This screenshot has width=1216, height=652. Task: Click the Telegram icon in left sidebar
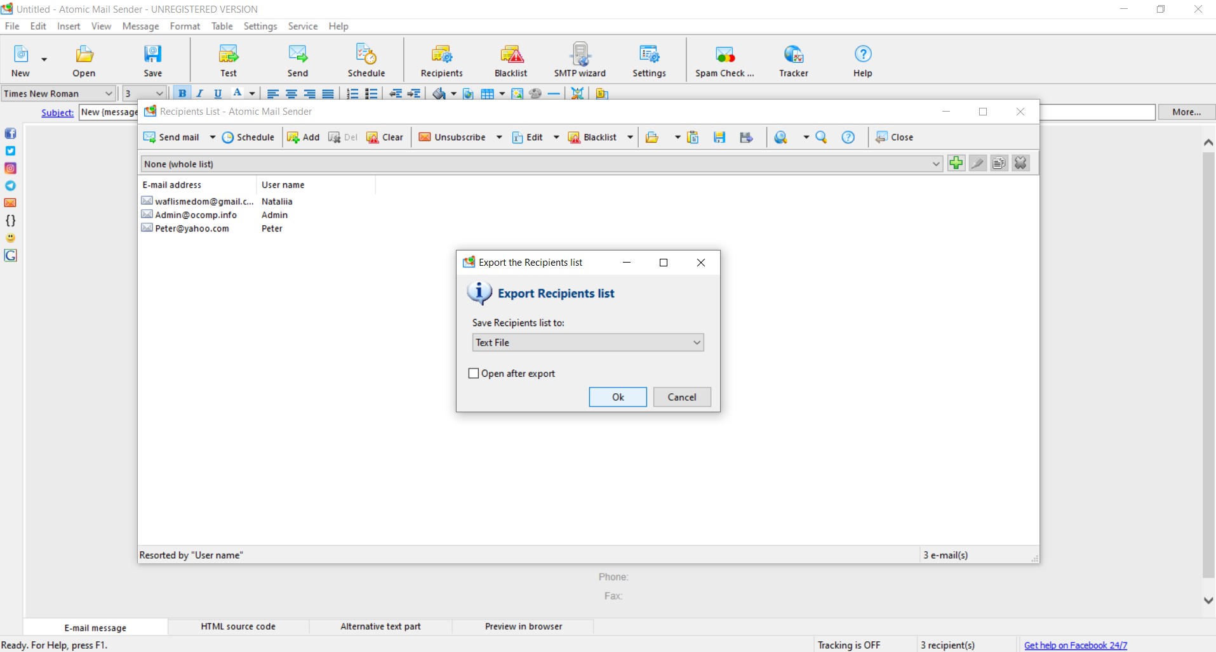11,186
